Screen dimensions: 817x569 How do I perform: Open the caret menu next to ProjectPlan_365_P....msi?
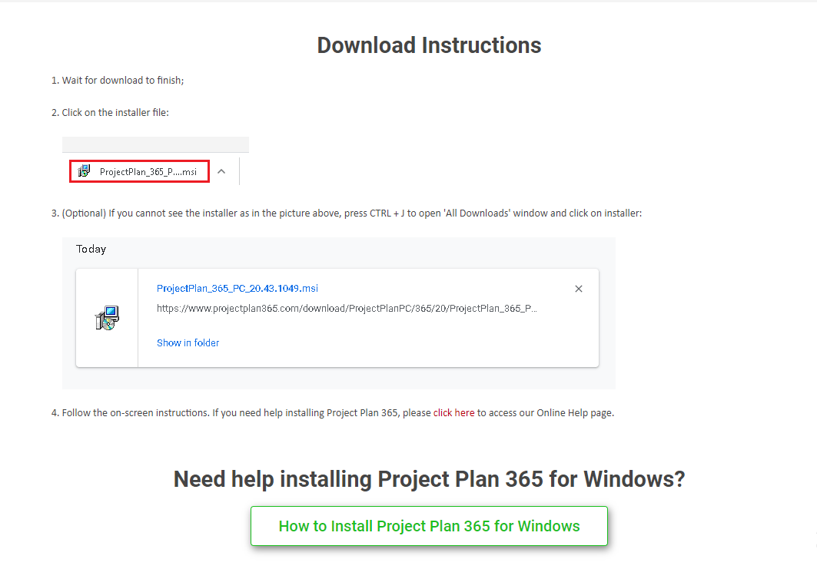(x=221, y=170)
